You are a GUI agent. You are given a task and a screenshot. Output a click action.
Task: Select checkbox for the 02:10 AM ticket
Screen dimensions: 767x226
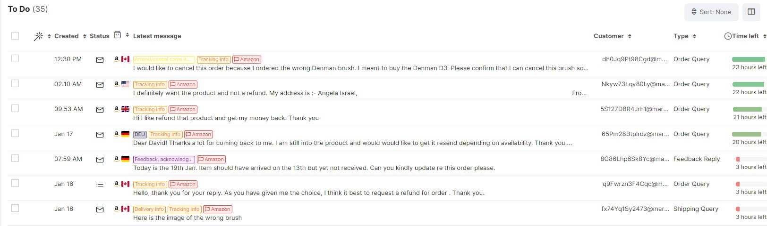(15, 83)
